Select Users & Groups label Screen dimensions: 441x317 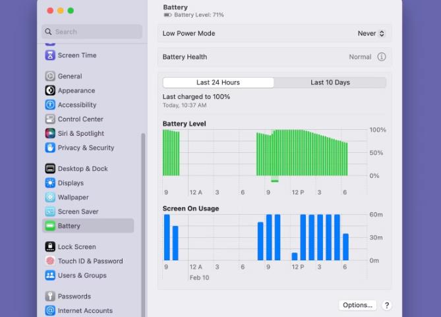pyautogui.click(x=82, y=275)
